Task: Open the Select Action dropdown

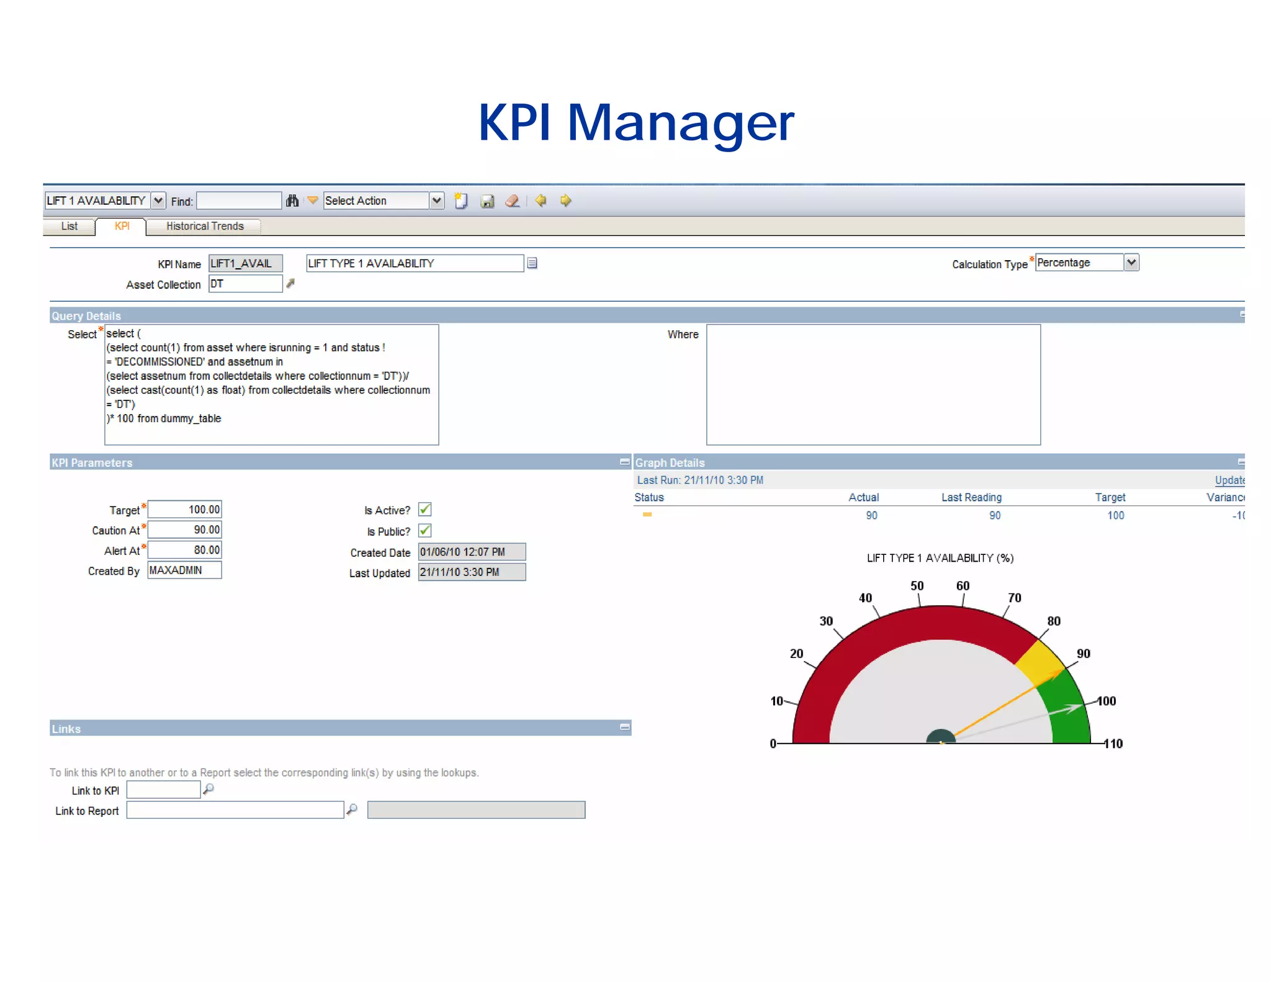Action: [x=436, y=200]
